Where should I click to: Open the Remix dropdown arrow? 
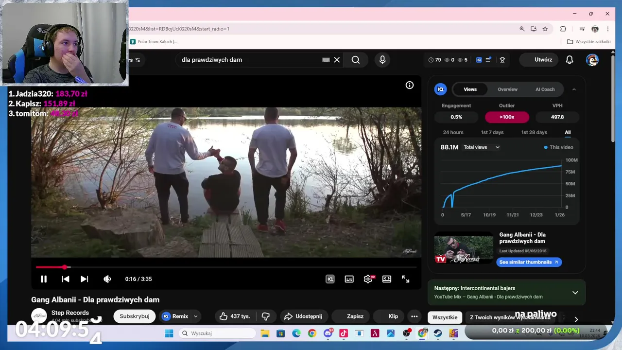(196, 316)
